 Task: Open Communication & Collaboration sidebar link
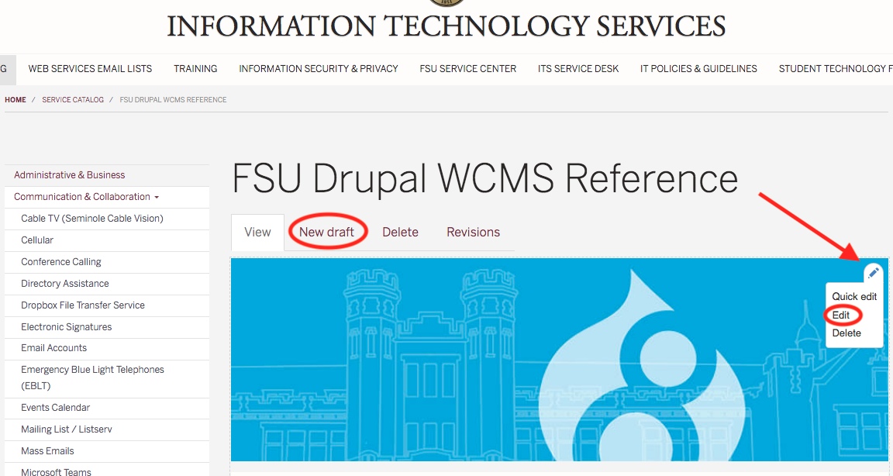[82, 197]
